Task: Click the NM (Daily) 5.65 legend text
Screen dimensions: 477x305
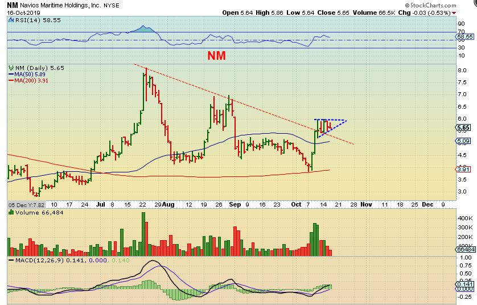Action: point(39,68)
